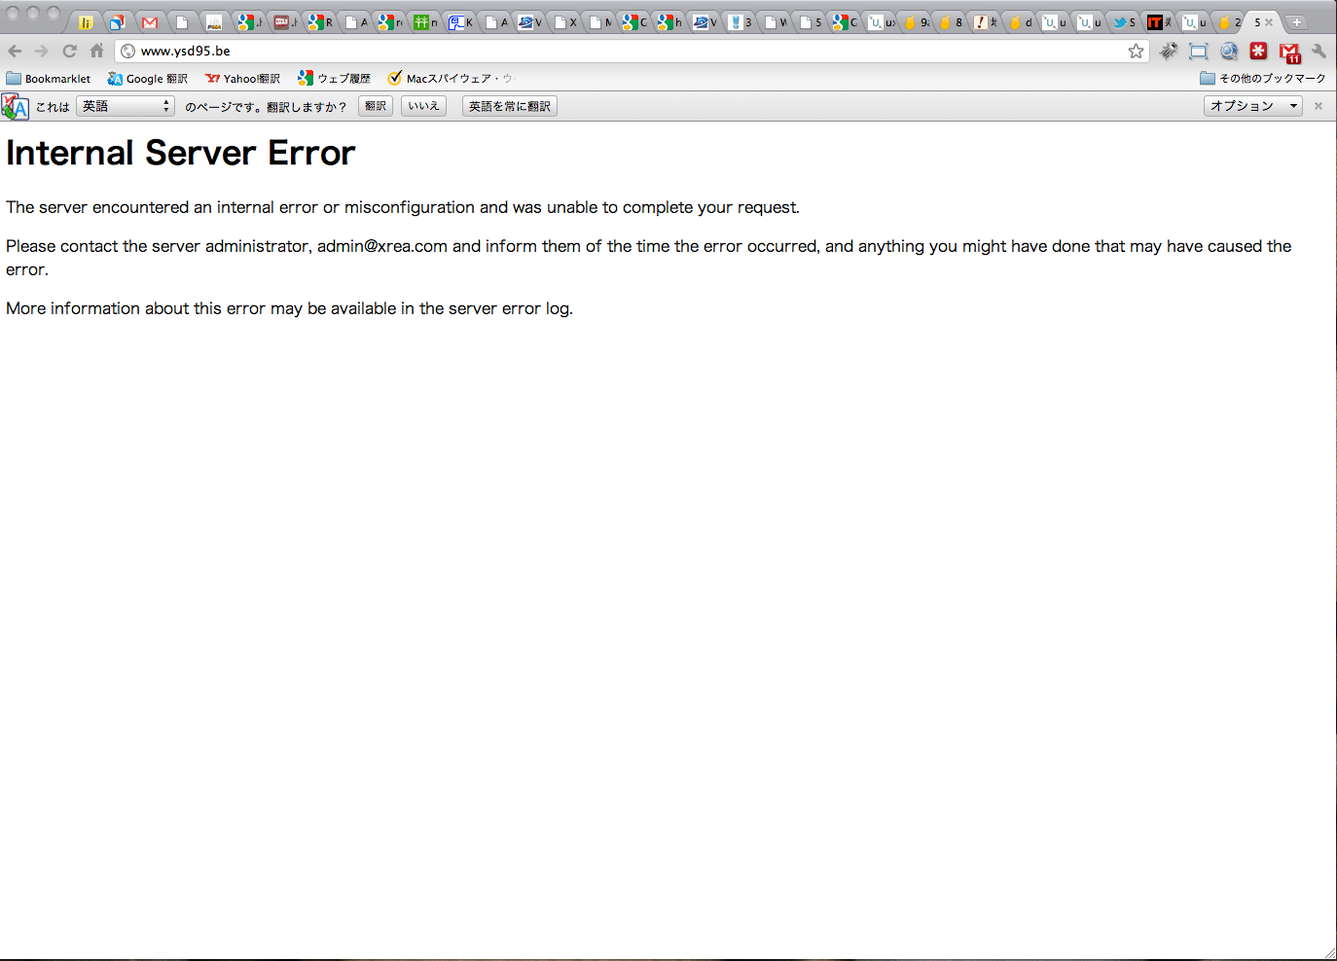
Task: Switch to the Gmail tab
Action: [x=150, y=22]
